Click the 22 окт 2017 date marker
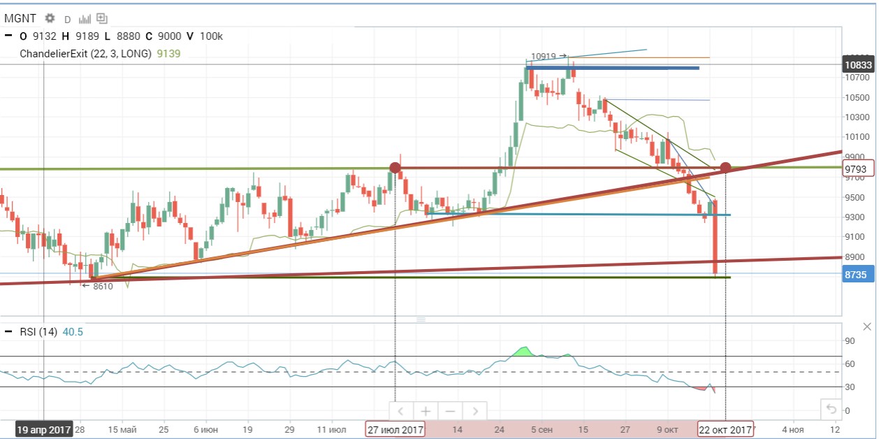The height and width of the screenshot is (439, 879). 725,429
